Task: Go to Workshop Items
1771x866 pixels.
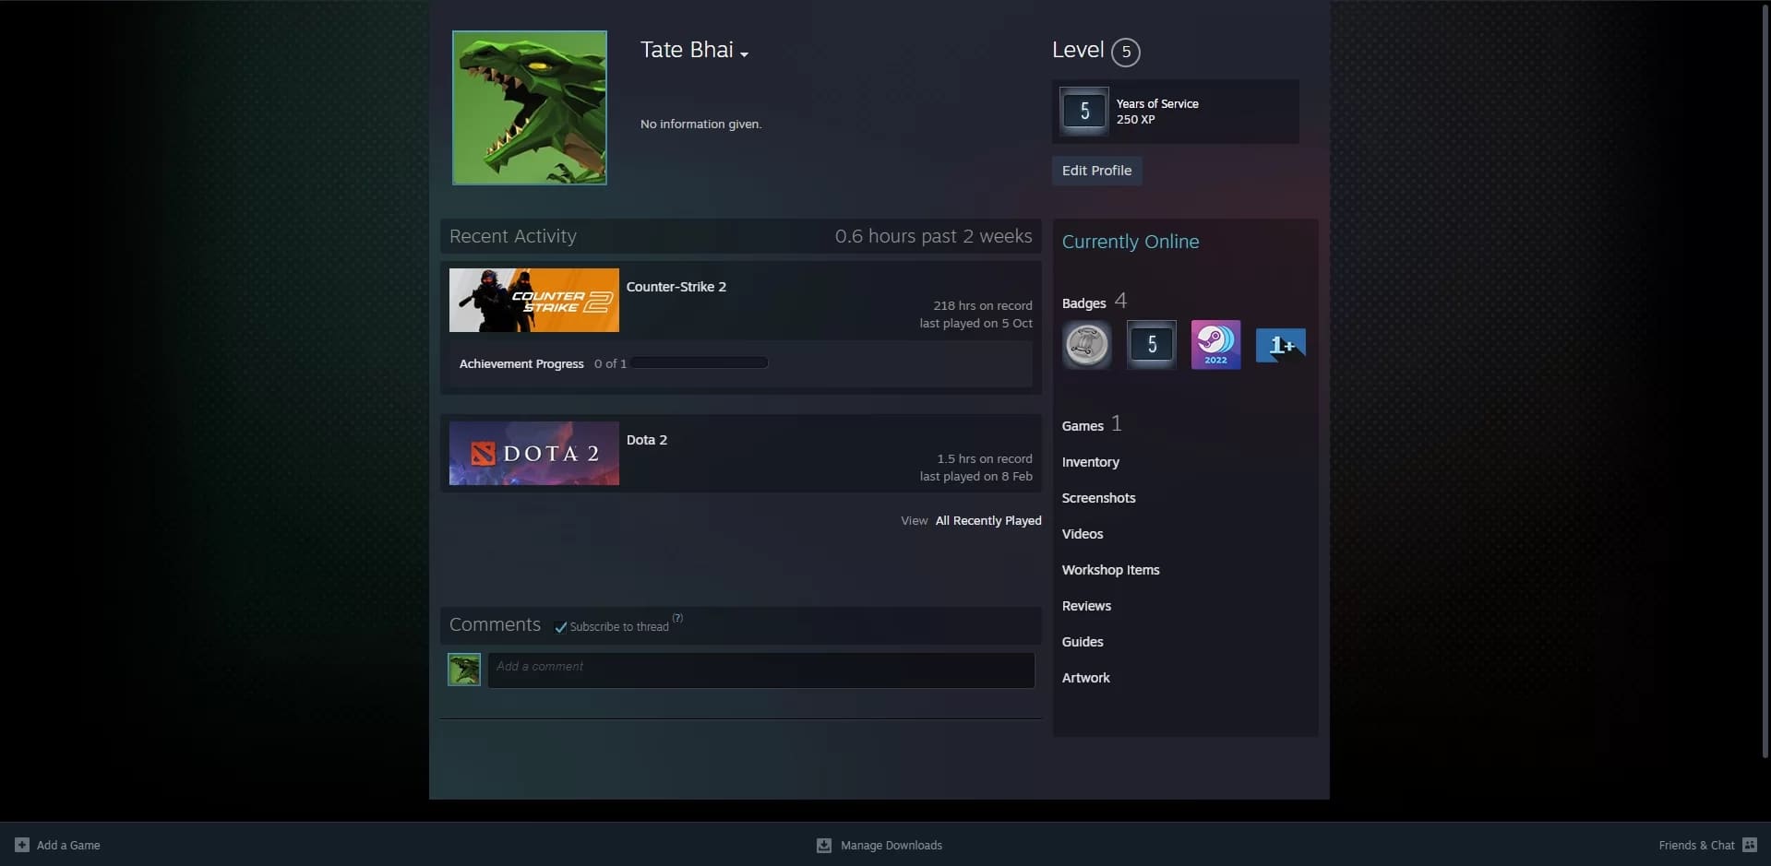Action: 1110,570
